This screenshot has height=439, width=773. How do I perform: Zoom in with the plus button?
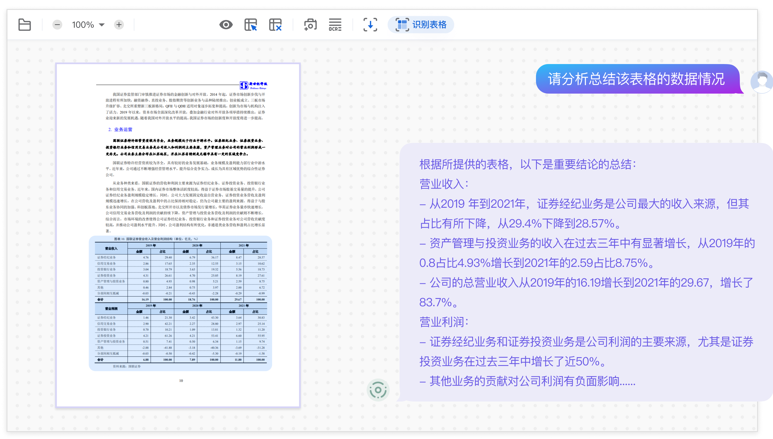(119, 25)
